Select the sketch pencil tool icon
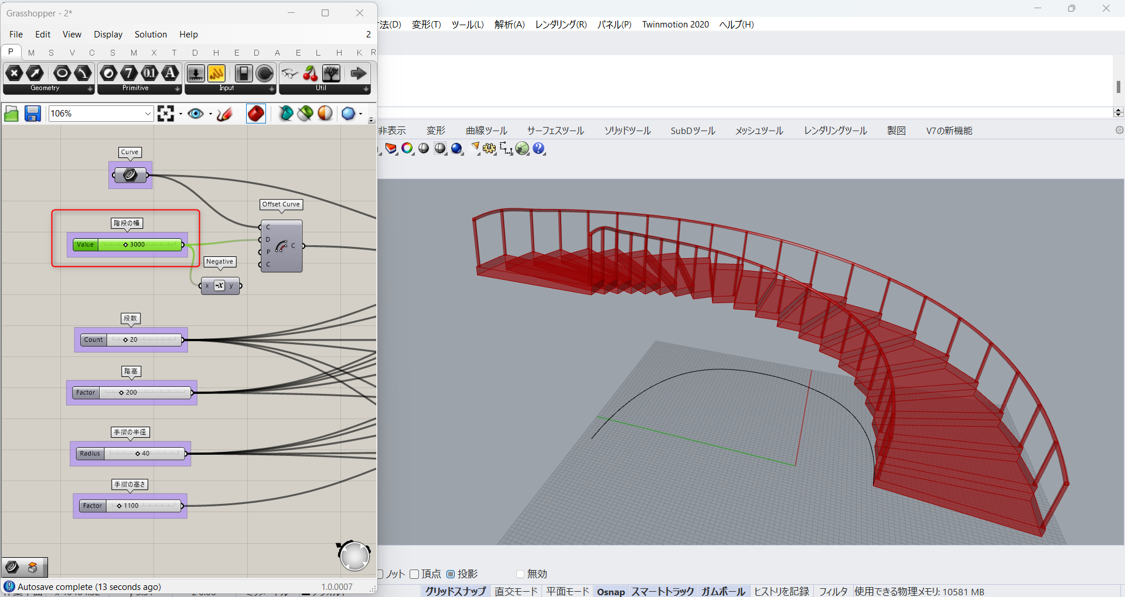The width and height of the screenshot is (1125, 597). coord(224,114)
